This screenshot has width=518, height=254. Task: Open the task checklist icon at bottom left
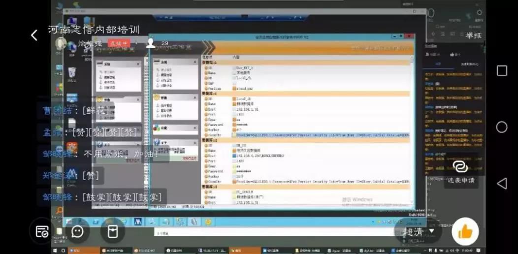[42, 231]
